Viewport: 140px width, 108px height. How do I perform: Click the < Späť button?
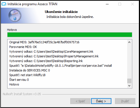tap(80, 101)
